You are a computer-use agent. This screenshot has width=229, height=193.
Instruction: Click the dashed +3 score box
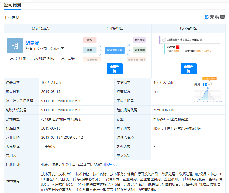(210, 84)
